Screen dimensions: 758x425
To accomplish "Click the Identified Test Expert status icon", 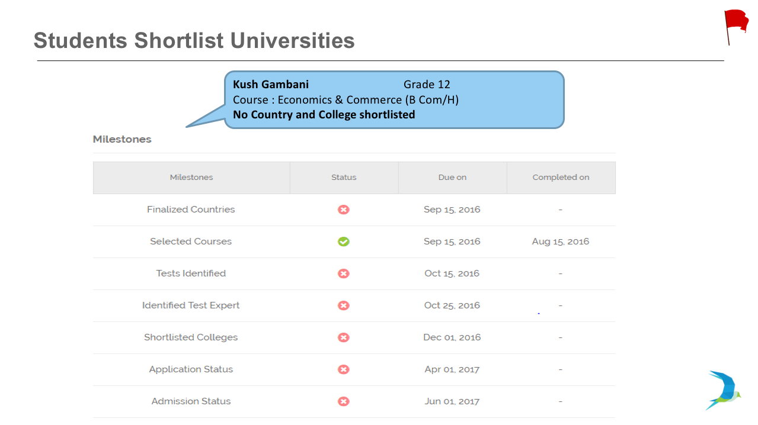I will pos(344,305).
